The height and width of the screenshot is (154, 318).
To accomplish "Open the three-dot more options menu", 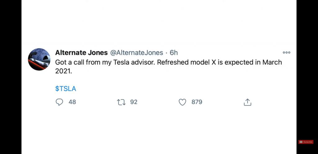I will 286,53.
